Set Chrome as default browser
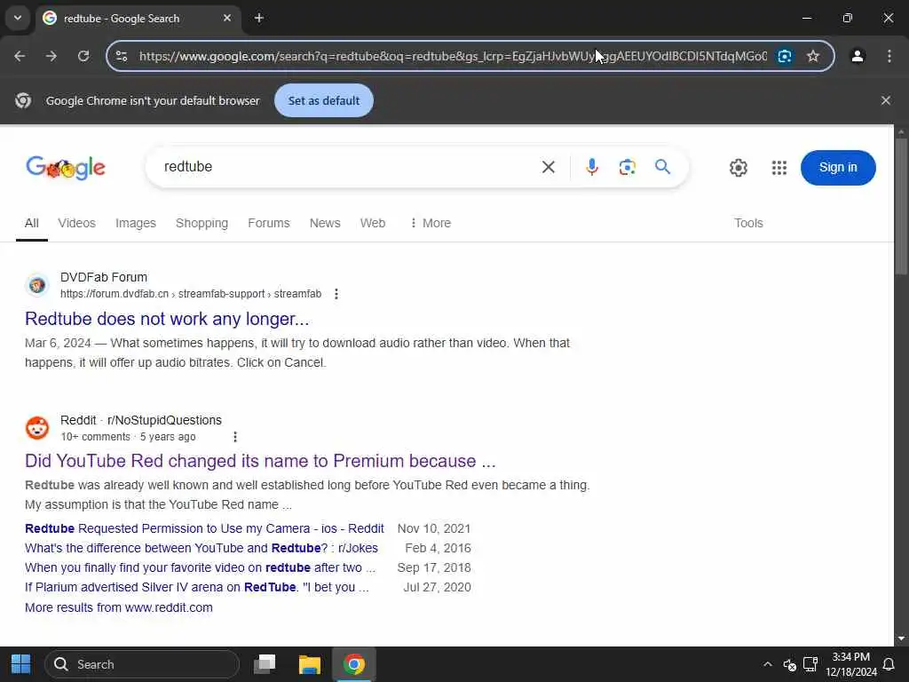 tap(324, 100)
